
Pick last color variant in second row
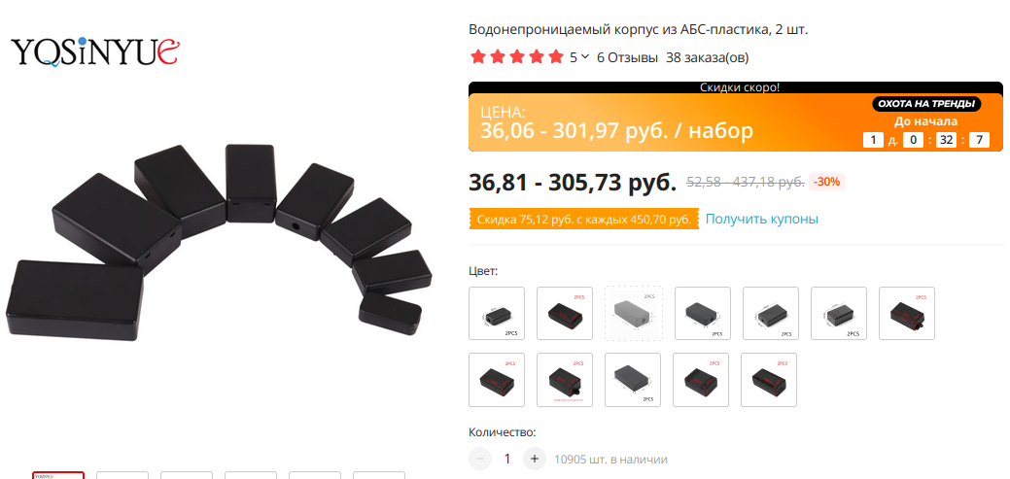coord(769,380)
